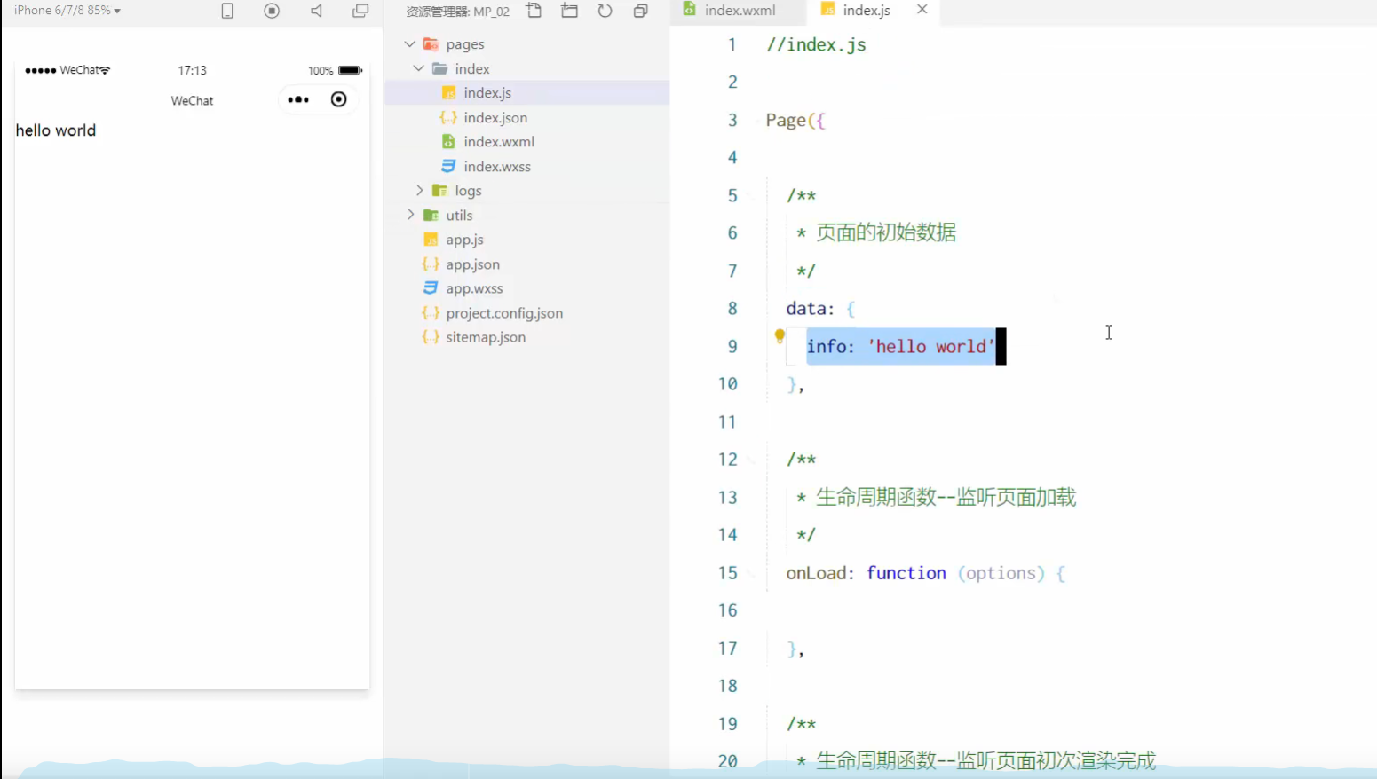This screenshot has height=779, width=1377.
Task: Expand the logs folder chevron
Action: coord(419,190)
